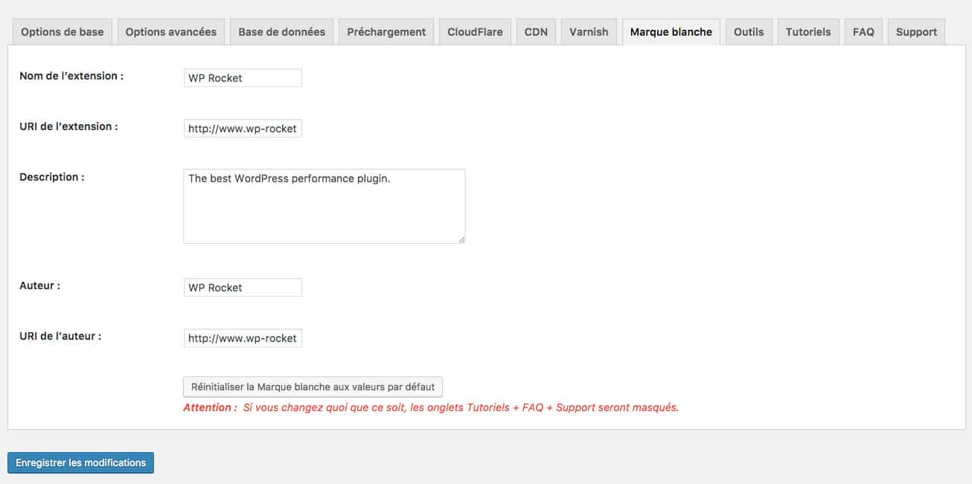Click Enregistrer les modifications button
Viewport: 972px width, 484px height.
click(x=80, y=462)
